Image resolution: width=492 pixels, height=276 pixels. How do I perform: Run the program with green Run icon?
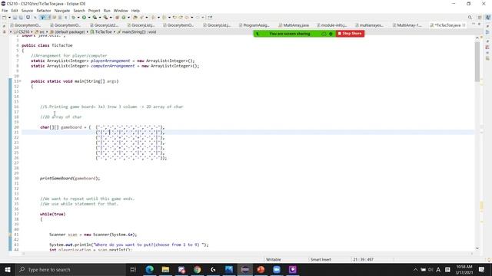pyautogui.click(x=84, y=18)
